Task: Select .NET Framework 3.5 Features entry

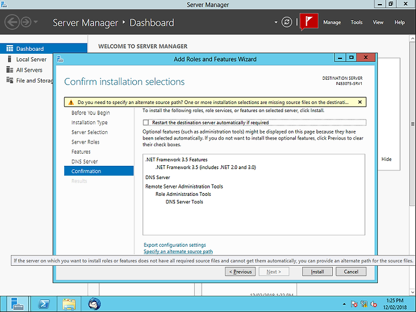Action: coord(176,159)
